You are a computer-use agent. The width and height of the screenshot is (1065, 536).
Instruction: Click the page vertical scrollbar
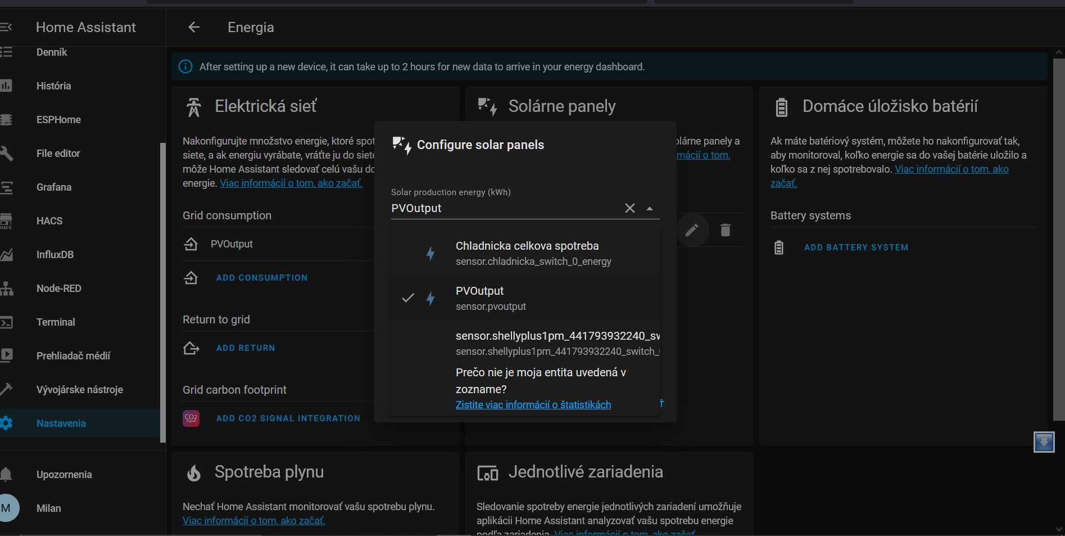(x=1059, y=239)
